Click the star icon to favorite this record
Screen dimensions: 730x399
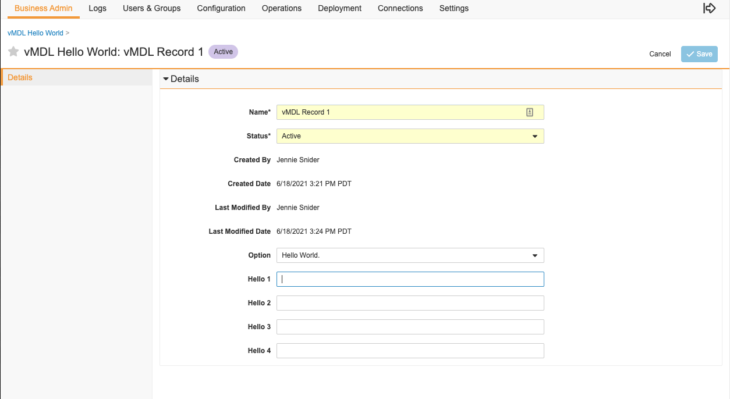tap(13, 52)
